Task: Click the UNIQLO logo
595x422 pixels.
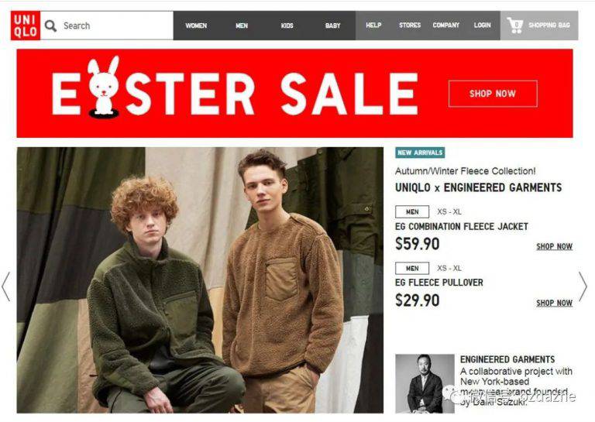Action: [x=26, y=26]
